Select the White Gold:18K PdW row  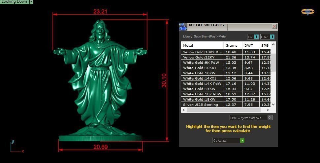pyautogui.click(x=226, y=94)
